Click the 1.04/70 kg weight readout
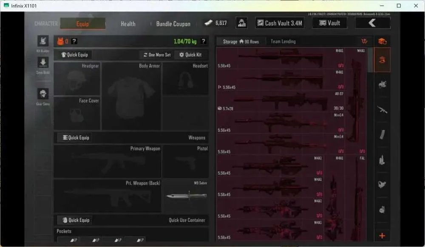 pos(185,41)
